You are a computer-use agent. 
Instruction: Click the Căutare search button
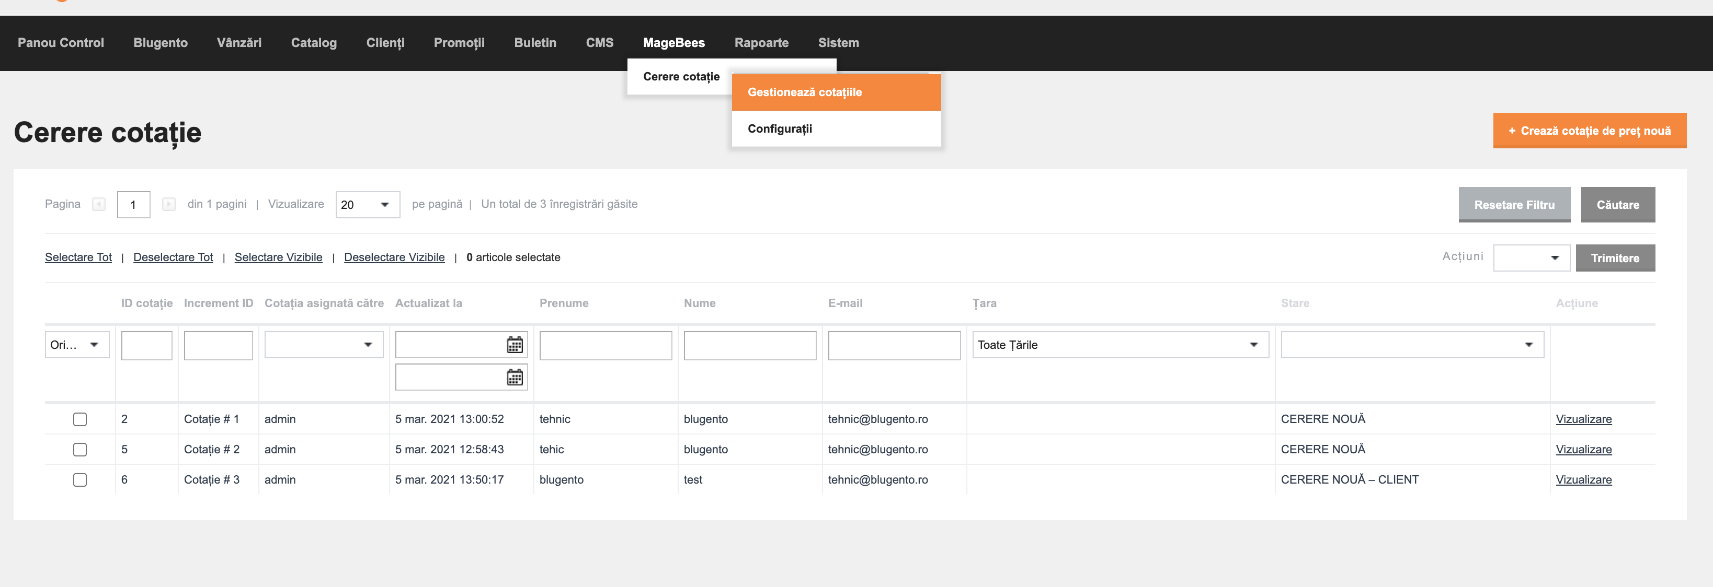(x=1617, y=205)
